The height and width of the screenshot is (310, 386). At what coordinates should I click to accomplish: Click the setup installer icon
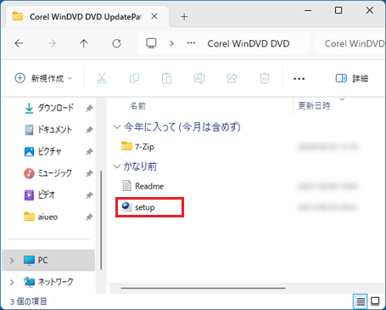126,207
